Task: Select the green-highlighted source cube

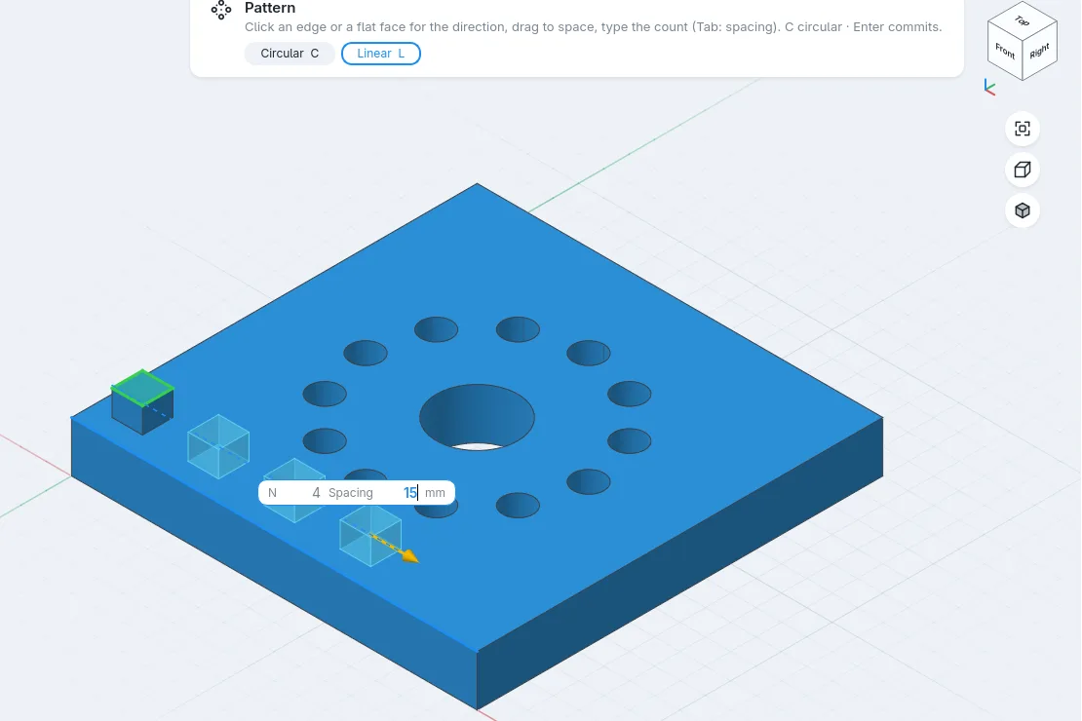Action: (142, 401)
